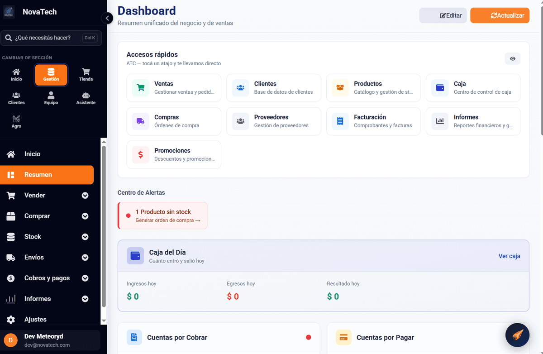Image resolution: width=543 pixels, height=354 pixels.
Task: Click the Facturación receipt icon
Action: (x=340, y=121)
